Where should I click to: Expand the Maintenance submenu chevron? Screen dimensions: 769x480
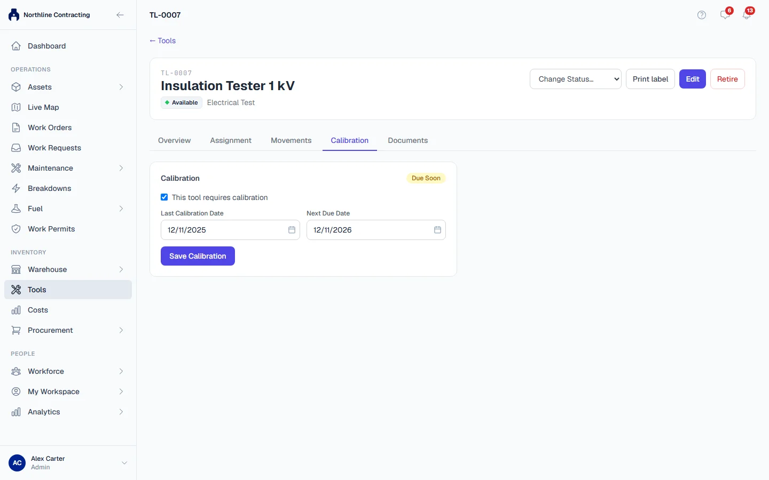tap(121, 168)
